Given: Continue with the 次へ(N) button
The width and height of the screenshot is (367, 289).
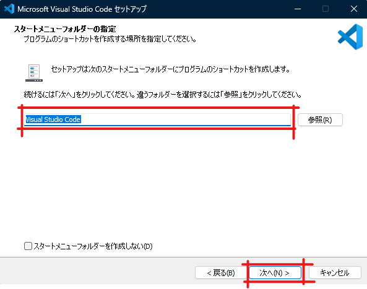Looking at the screenshot, I should click(275, 273).
